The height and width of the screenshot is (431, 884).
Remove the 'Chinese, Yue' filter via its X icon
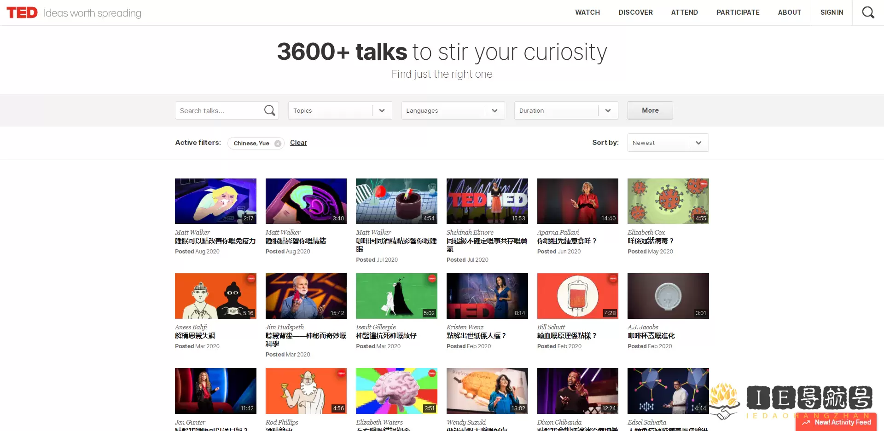[x=278, y=143]
